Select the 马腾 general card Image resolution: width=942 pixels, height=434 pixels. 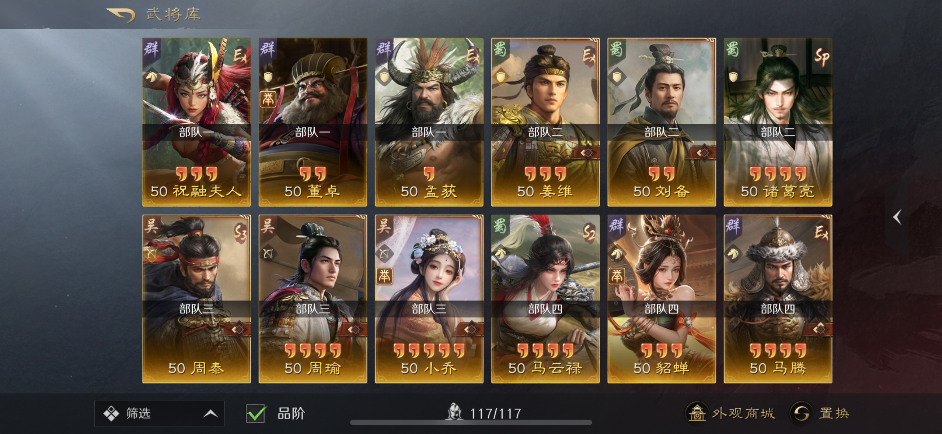pyautogui.click(x=778, y=299)
